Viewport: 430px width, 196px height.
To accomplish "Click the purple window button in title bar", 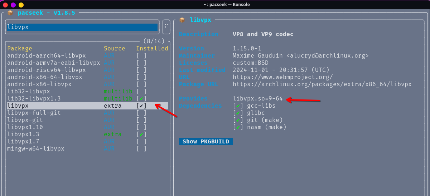I will click(x=13, y=5).
